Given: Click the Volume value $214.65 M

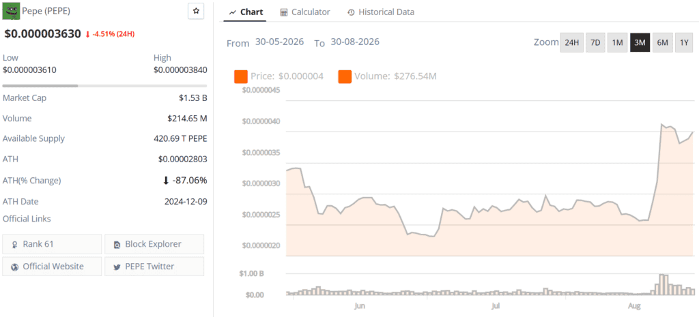Looking at the screenshot, I should pyautogui.click(x=187, y=119).
